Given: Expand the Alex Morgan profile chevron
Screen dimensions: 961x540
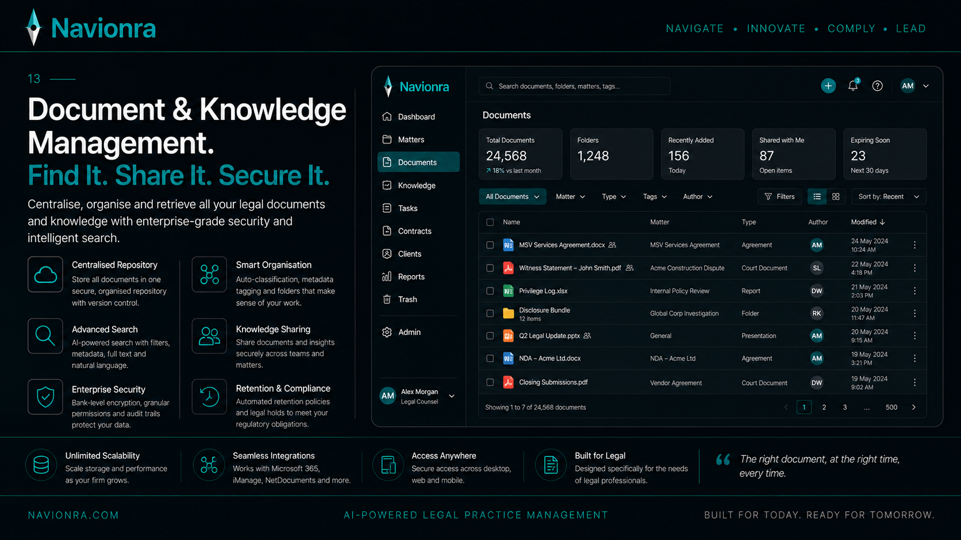Looking at the screenshot, I should click(452, 396).
